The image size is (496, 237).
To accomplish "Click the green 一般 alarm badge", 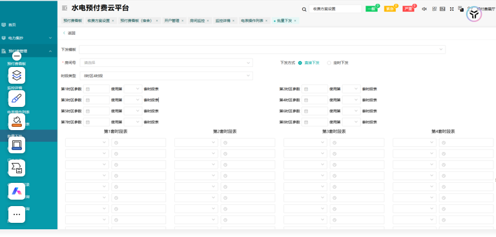I will click(372, 9).
